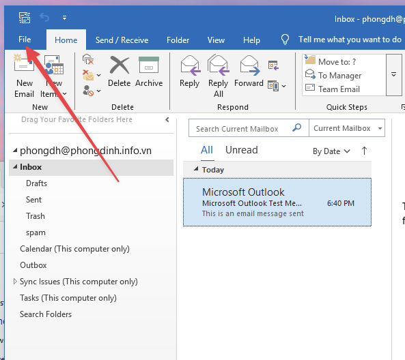Open the Trash folder
Screen dimensions: 405x360
pyautogui.click(x=36, y=216)
